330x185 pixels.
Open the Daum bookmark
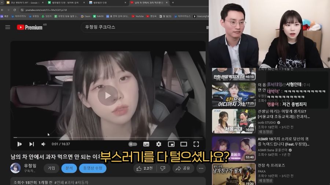click(86, 16)
